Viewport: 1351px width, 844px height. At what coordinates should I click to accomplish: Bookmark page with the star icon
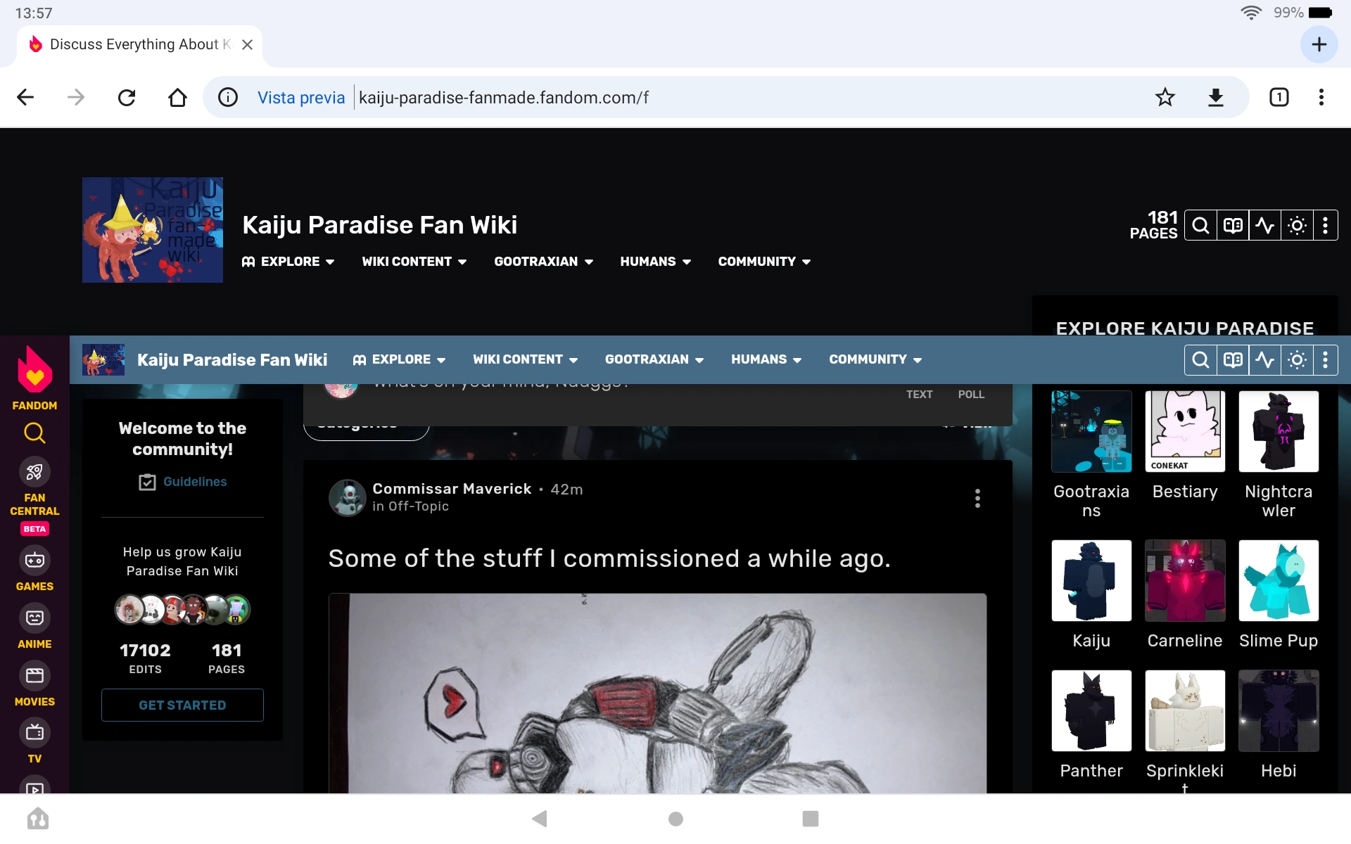(x=1165, y=97)
